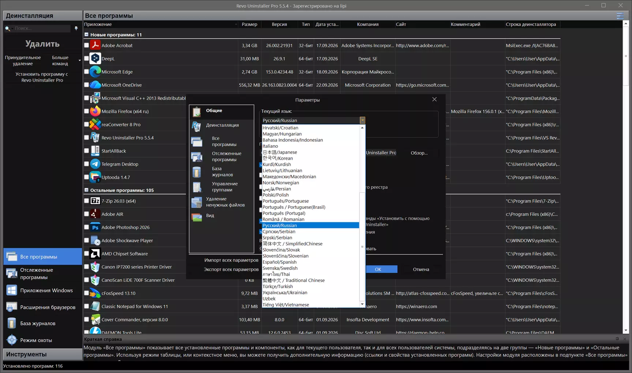Click the reaConverter 8 Pro icon
Viewport: 632px width, 373px height.
[95, 124]
